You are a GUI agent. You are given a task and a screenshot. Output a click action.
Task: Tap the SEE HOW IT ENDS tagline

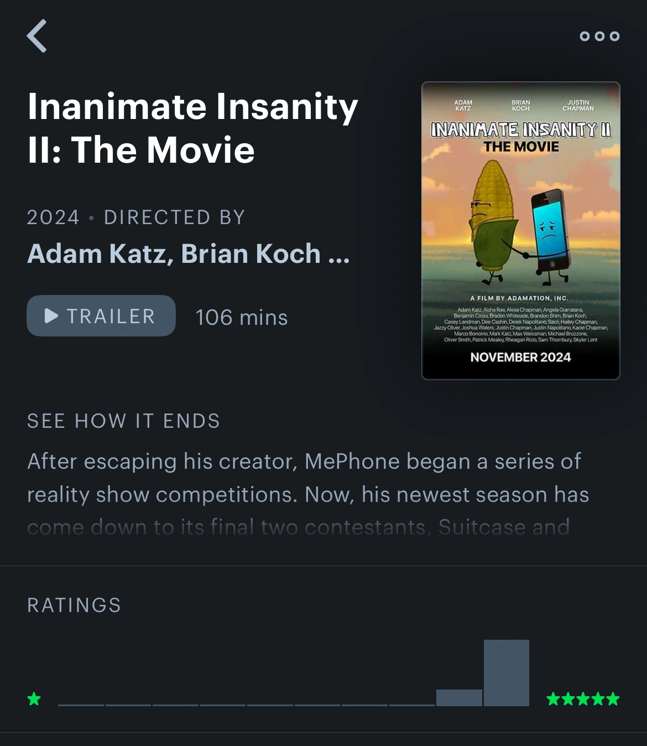point(124,421)
